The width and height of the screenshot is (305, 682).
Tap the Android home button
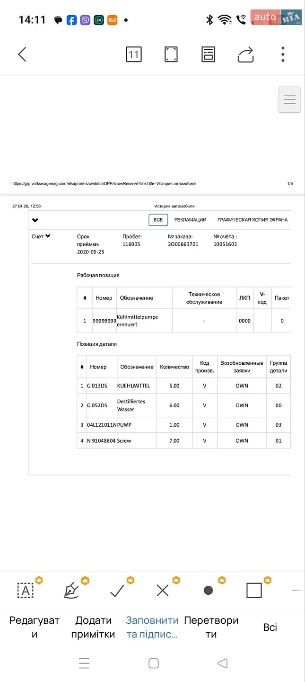(x=153, y=663)
